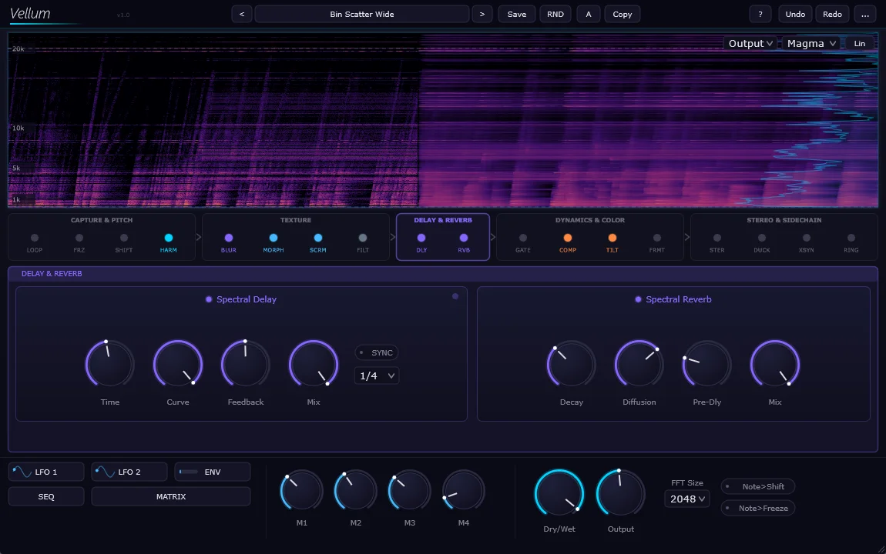Image resolution: width=886 pixels, height=554 pixels.
Task: Open LFO 2 waveform editor
Action: click(129, 472)
